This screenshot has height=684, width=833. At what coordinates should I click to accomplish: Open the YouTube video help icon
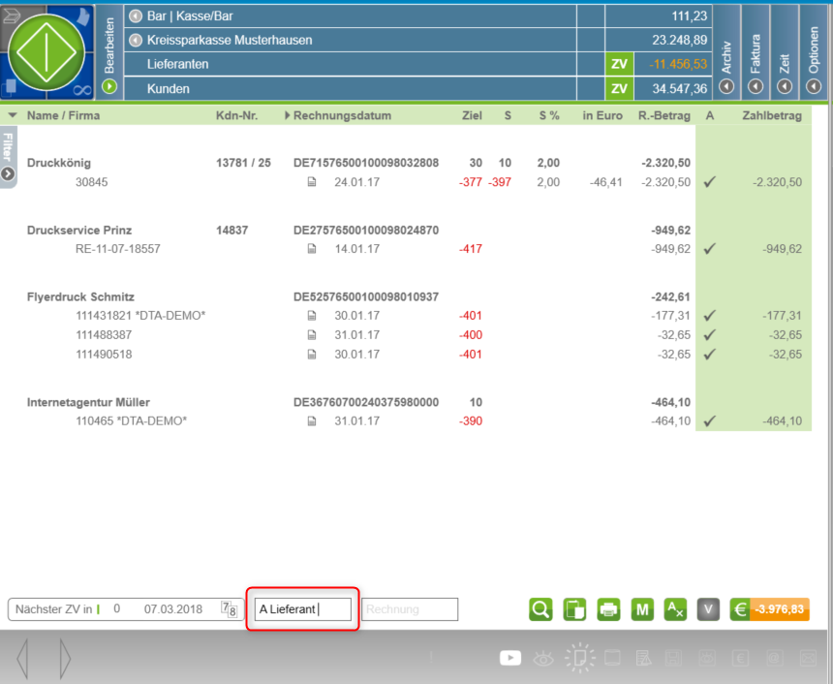point(510,658)
